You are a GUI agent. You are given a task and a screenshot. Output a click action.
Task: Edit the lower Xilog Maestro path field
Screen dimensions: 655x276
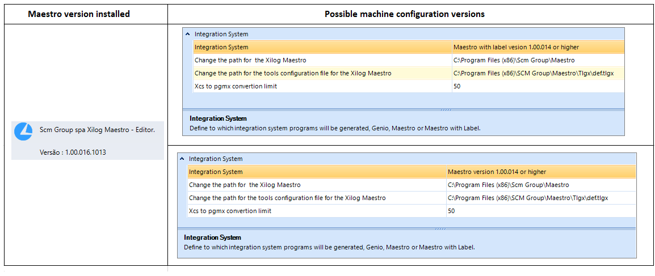(541, 185)
